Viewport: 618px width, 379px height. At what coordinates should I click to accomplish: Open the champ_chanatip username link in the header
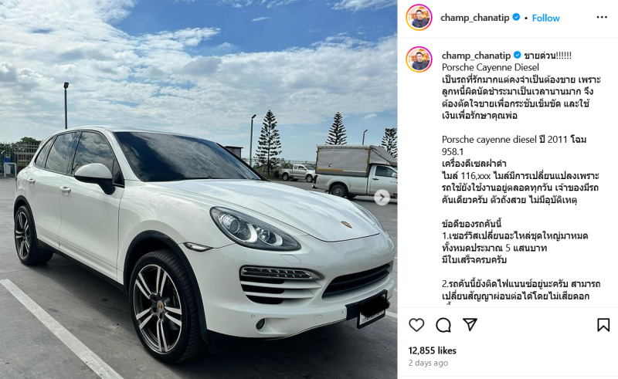475,18
